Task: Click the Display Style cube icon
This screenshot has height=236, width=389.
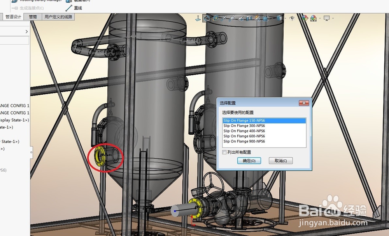Action: point(279,18)
